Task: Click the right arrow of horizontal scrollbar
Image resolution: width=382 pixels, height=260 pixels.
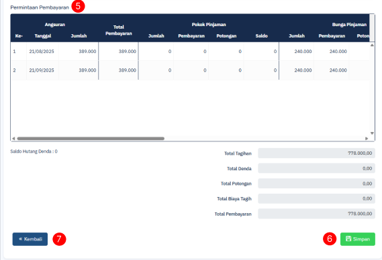Action: [x=367, y=139]
